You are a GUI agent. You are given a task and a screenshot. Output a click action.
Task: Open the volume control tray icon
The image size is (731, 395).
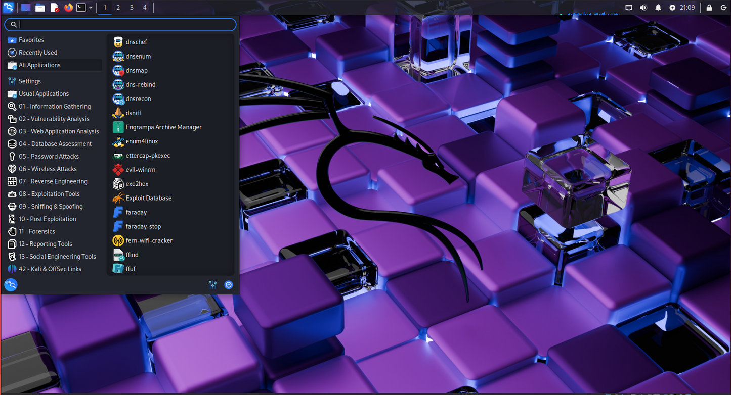tap(643, 8)
